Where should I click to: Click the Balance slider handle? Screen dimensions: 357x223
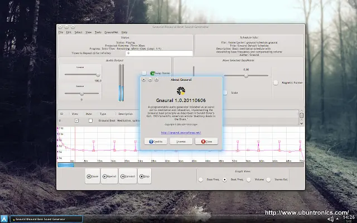82,94
